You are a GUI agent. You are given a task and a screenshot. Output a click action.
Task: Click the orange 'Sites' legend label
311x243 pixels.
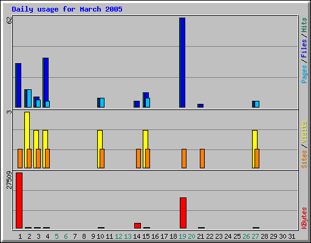click(304, 159)
